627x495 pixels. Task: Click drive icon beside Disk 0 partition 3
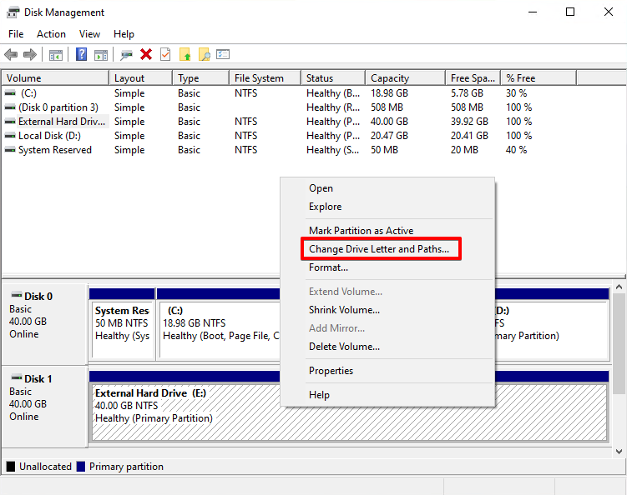click(x=10, y=107)
